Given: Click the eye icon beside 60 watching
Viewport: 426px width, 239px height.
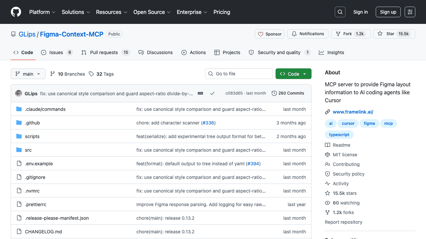Looking at the screenshot, I should pyautogui.click(x=327, y=203).
